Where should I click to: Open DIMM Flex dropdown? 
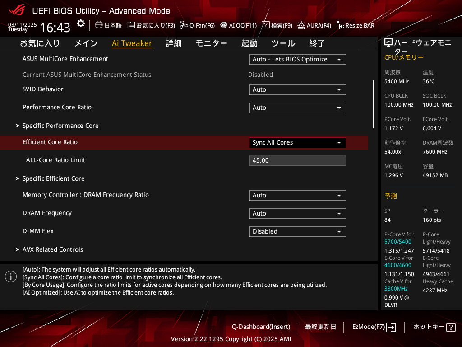(297, 232)
